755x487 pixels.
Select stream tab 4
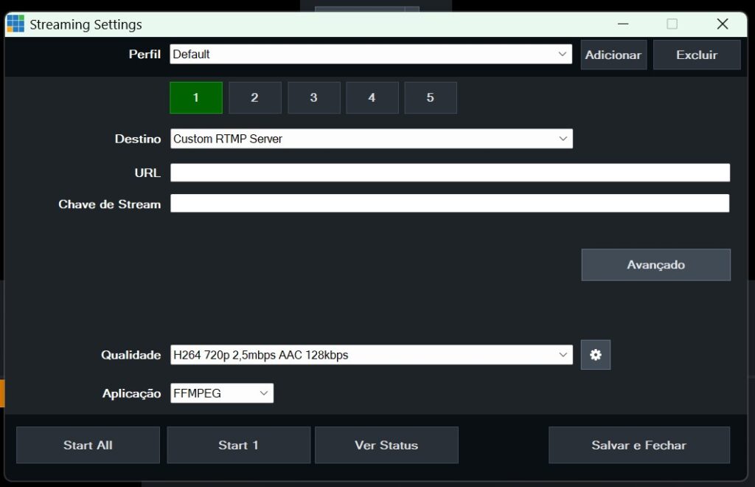click(372, 97)
